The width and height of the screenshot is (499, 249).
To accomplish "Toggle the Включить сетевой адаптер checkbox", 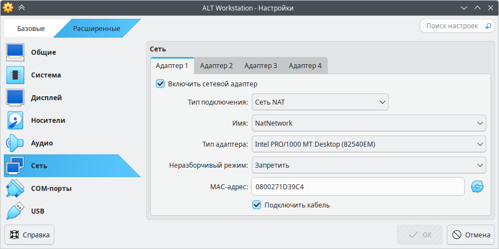I will tap(161, 84).
